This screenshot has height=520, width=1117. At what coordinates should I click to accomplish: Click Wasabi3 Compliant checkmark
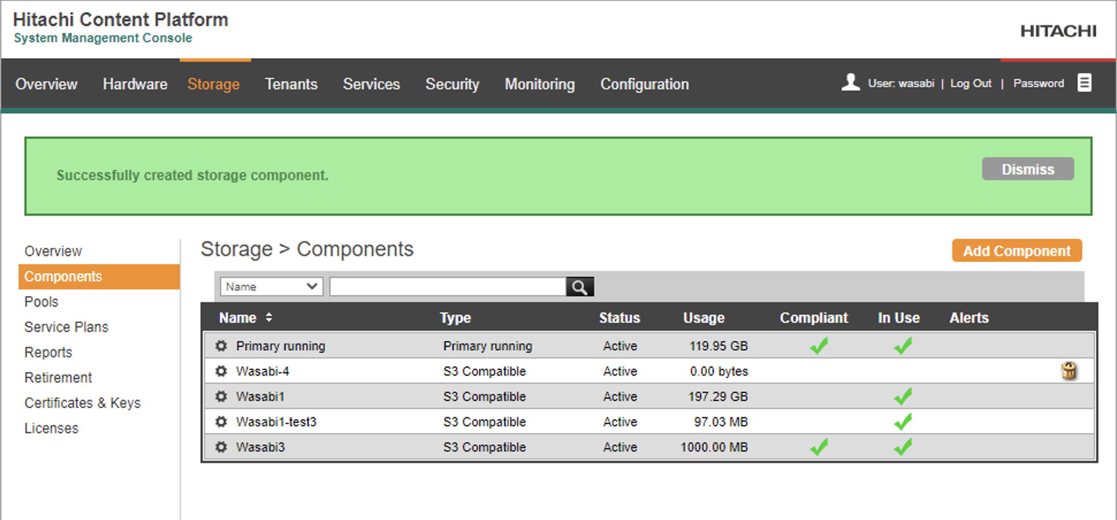point(819,447)
